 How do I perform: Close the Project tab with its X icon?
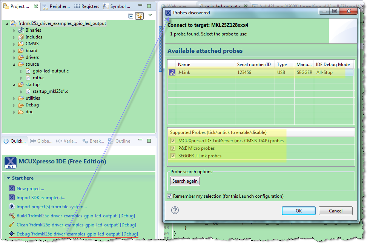35,6
